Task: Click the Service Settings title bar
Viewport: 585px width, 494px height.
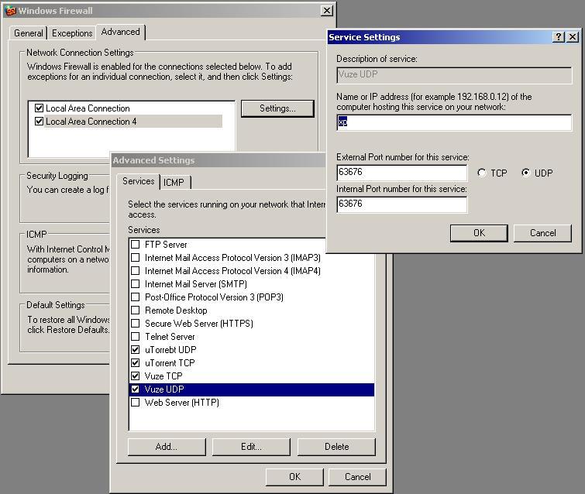Action: [x=439, y=37]
